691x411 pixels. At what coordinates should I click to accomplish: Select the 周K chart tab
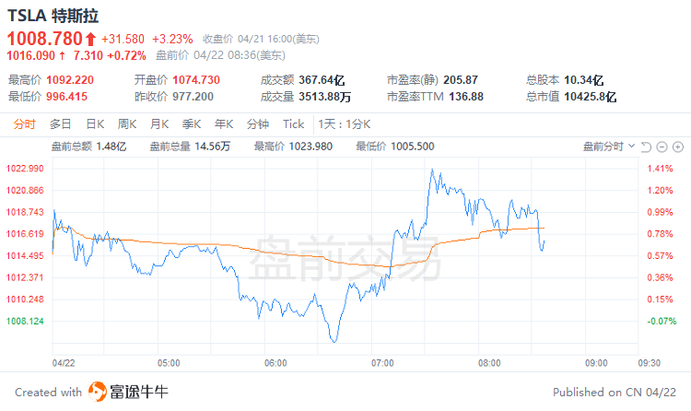[x=127, y=124]
